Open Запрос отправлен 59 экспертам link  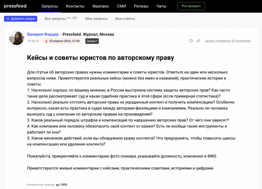coord(227,41)
